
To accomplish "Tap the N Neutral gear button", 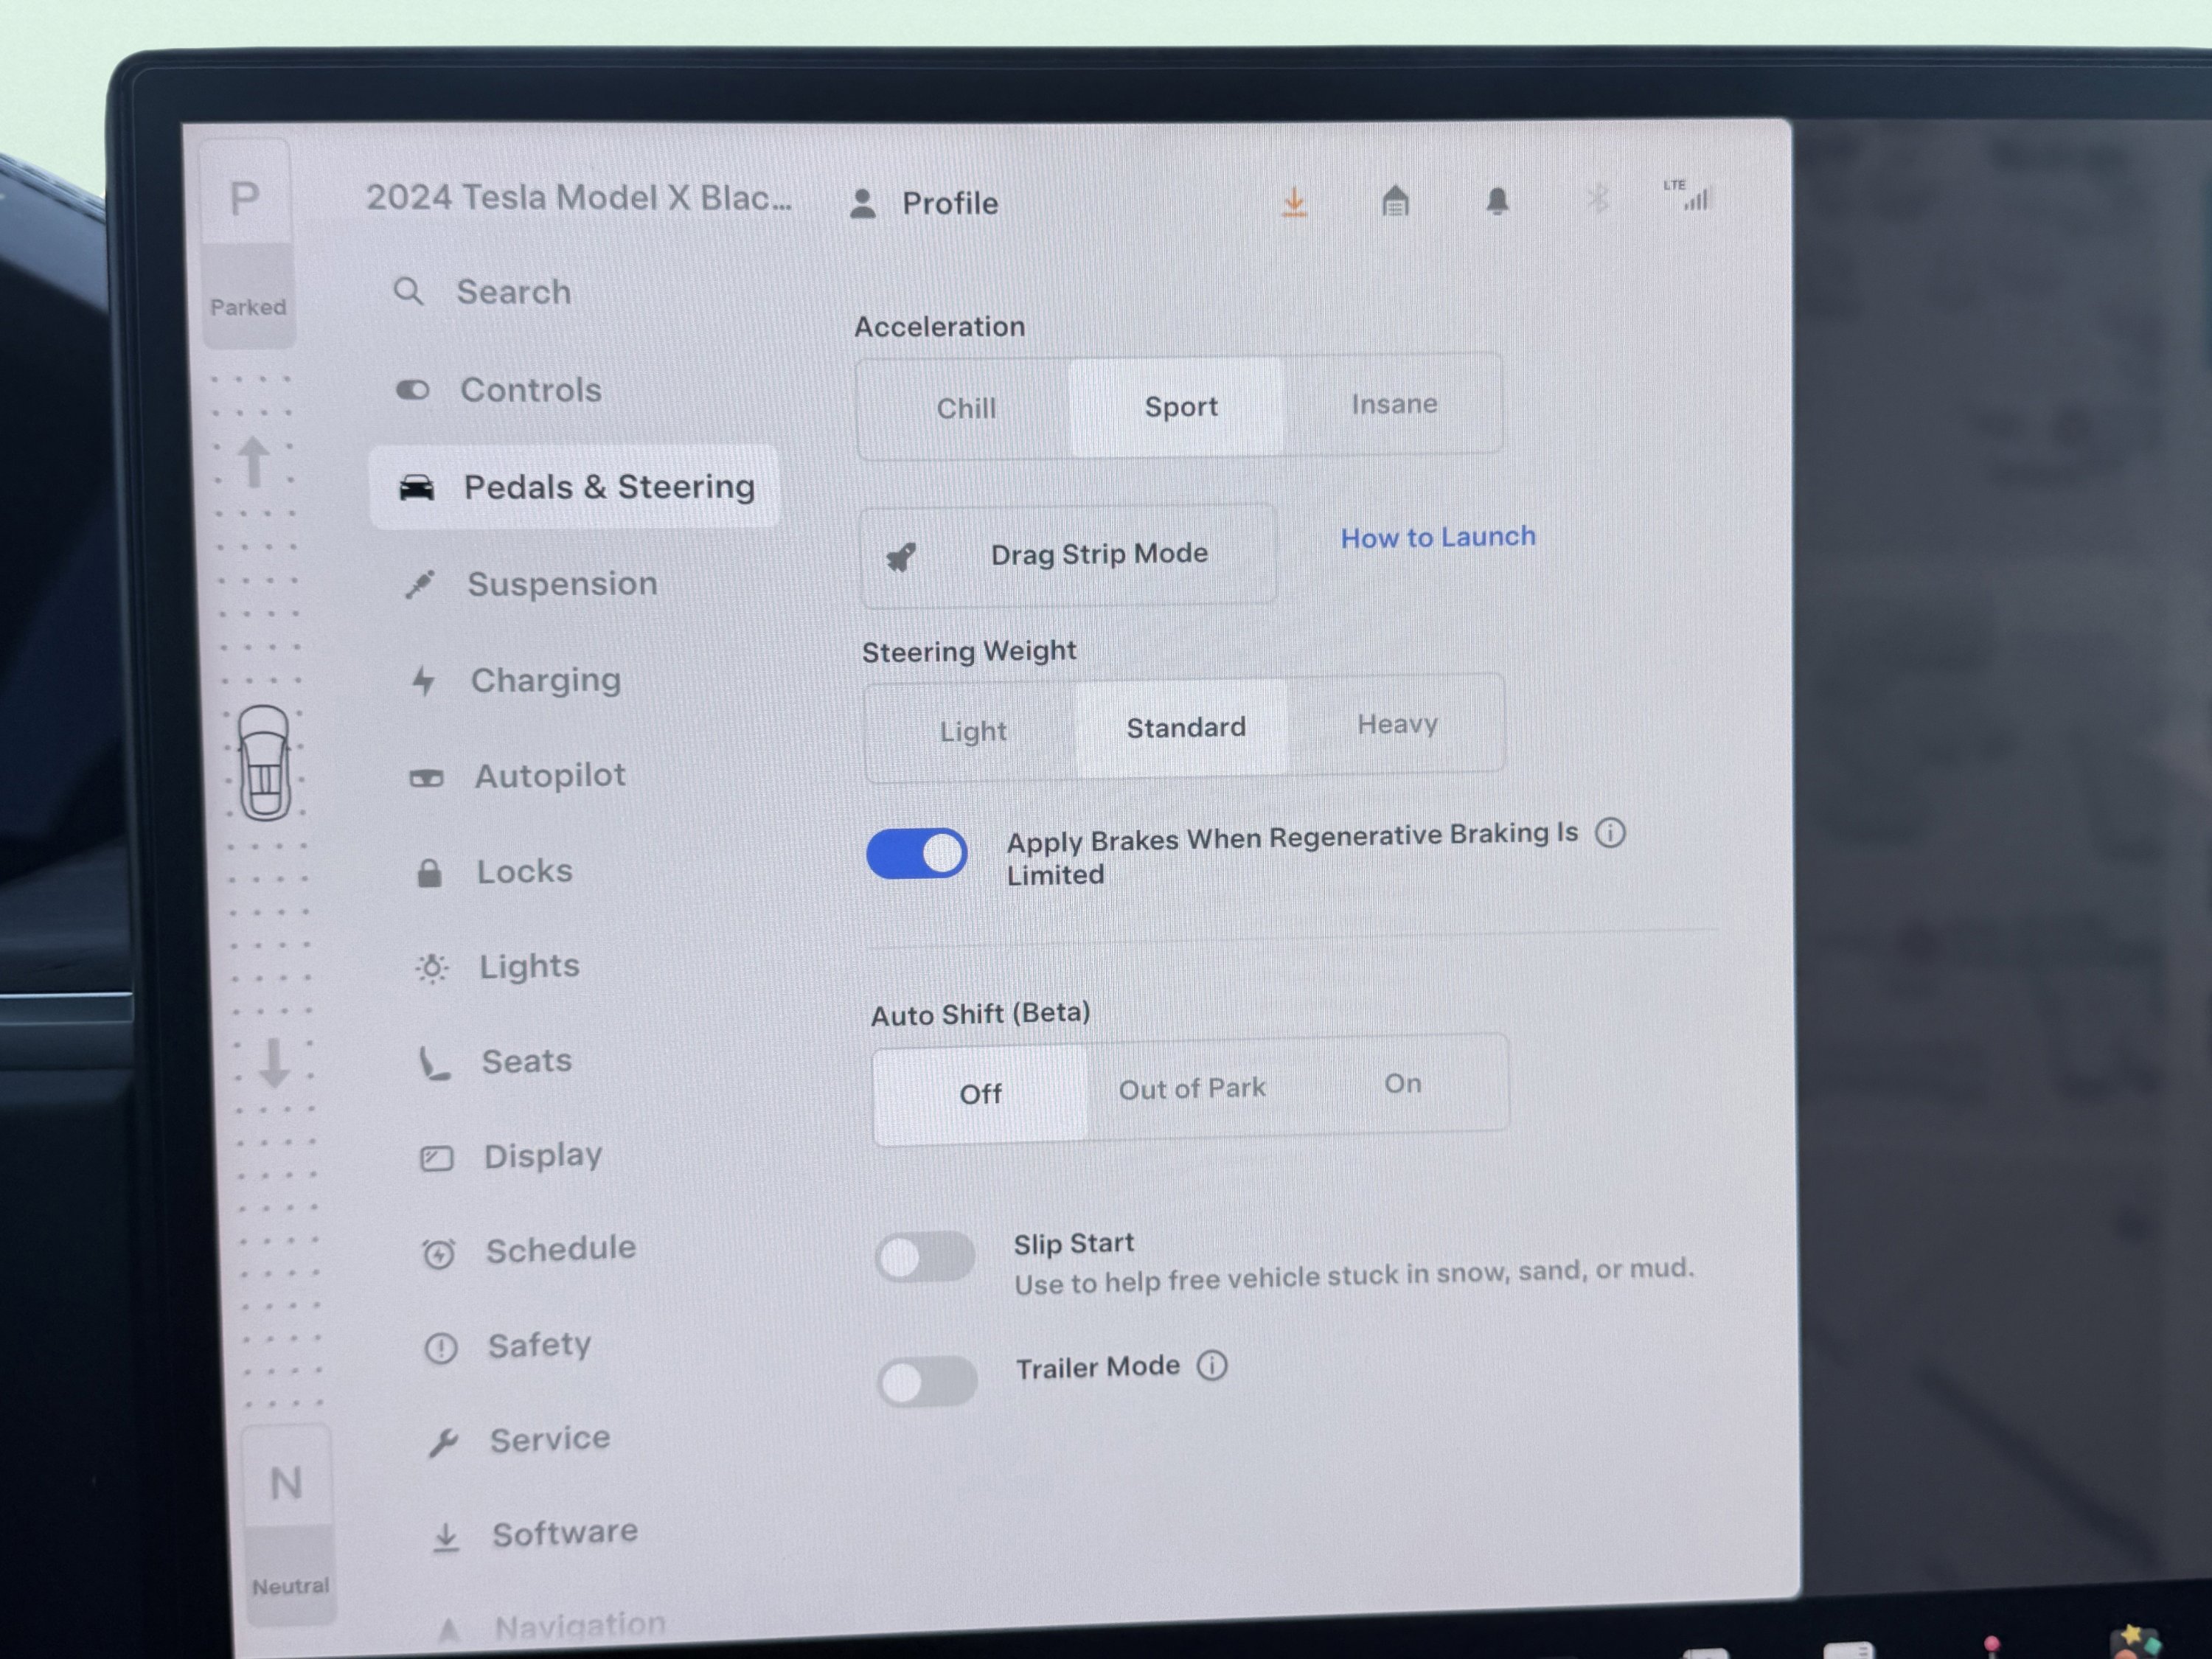I will (x=288, y=1524).
